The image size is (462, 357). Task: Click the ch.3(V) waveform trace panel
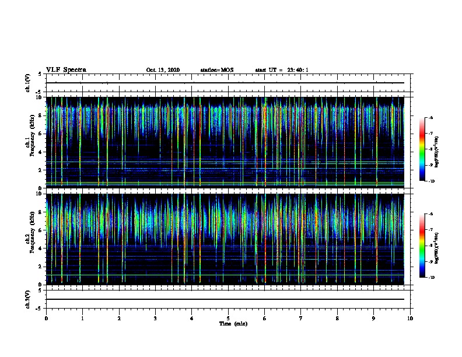(x=228, y=299)
